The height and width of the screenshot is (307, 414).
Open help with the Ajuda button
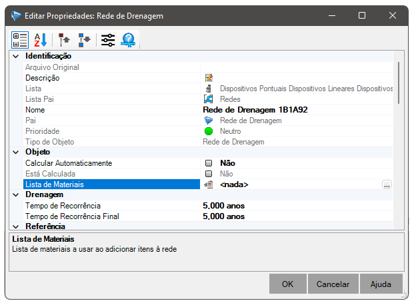pos(381,284)
